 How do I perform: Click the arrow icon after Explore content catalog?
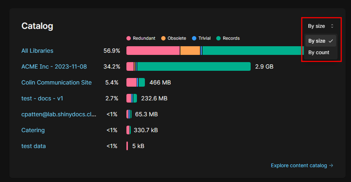coord(331,165)
